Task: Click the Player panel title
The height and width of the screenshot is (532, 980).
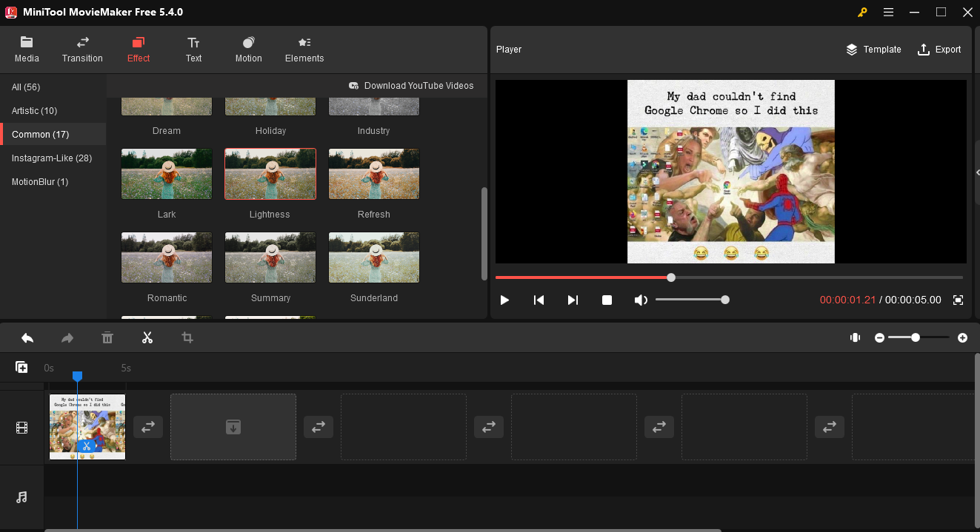Action: [509, 50]
